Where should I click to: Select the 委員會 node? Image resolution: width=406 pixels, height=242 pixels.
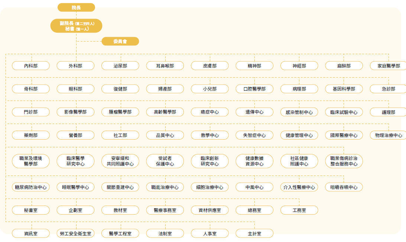(x=120, y=42)
